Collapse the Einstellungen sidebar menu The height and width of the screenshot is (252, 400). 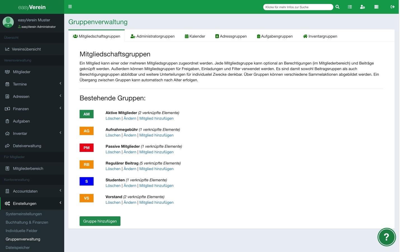32,204
